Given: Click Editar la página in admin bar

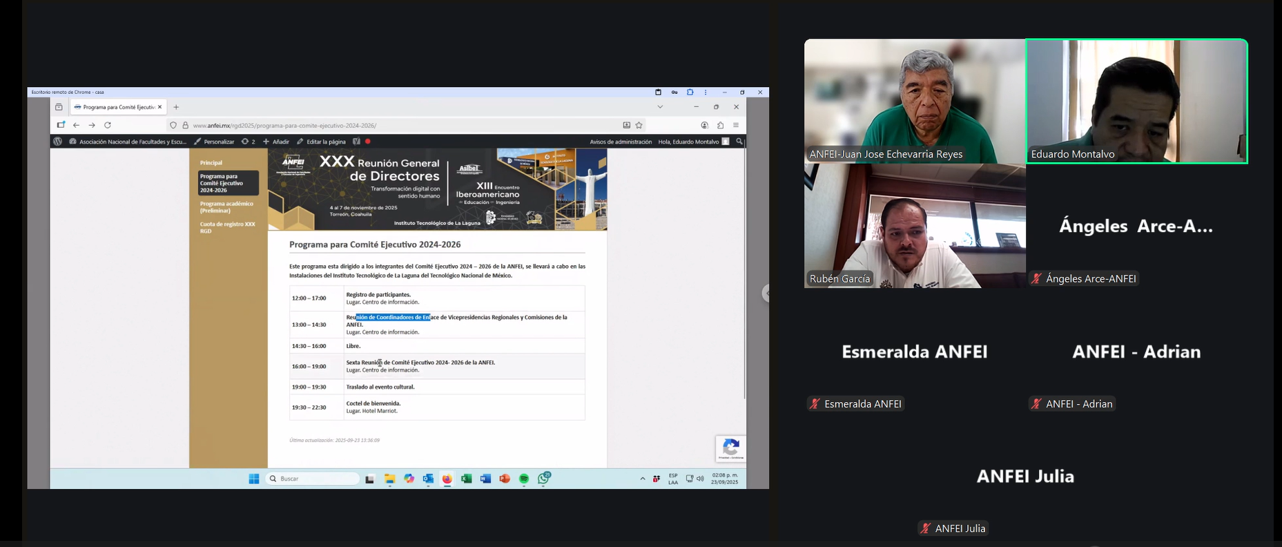Looking at the screenshot, I should pos(321,142).
